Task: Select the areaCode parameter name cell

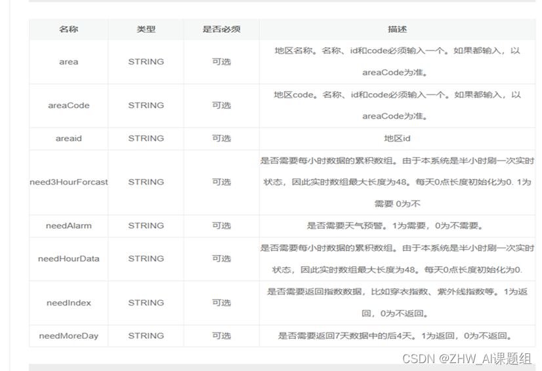Action: (68, 106)
